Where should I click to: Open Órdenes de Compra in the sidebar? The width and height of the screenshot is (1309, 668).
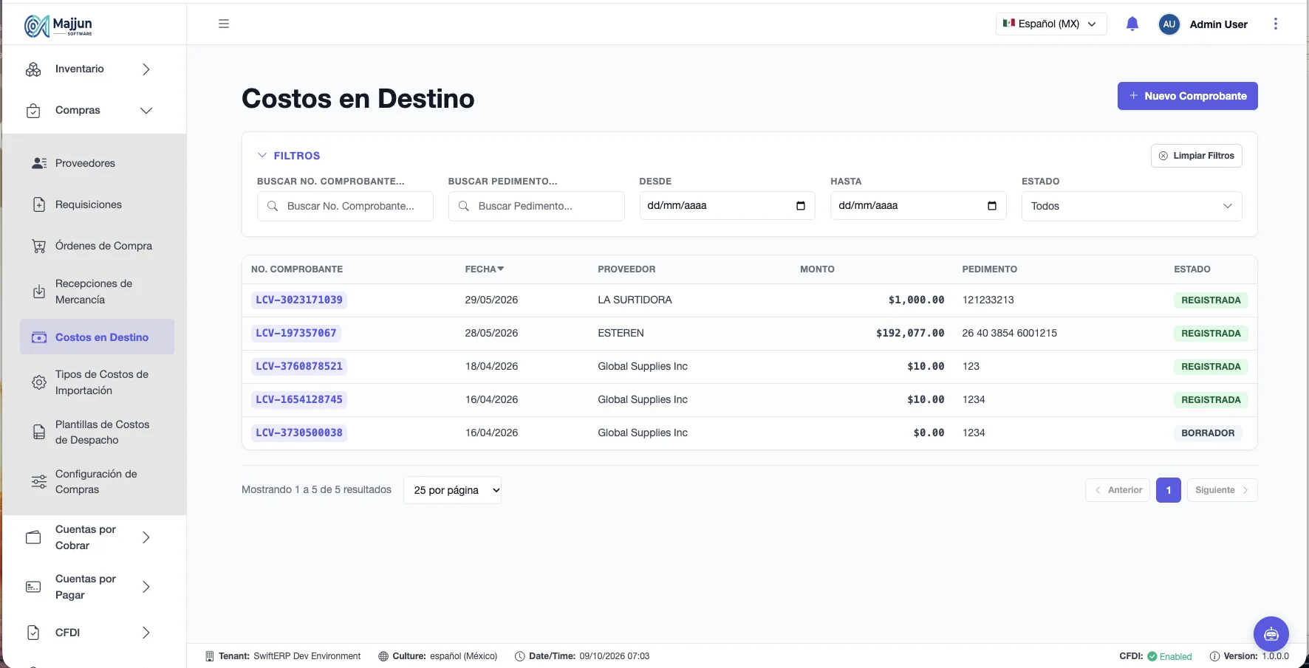103,246
